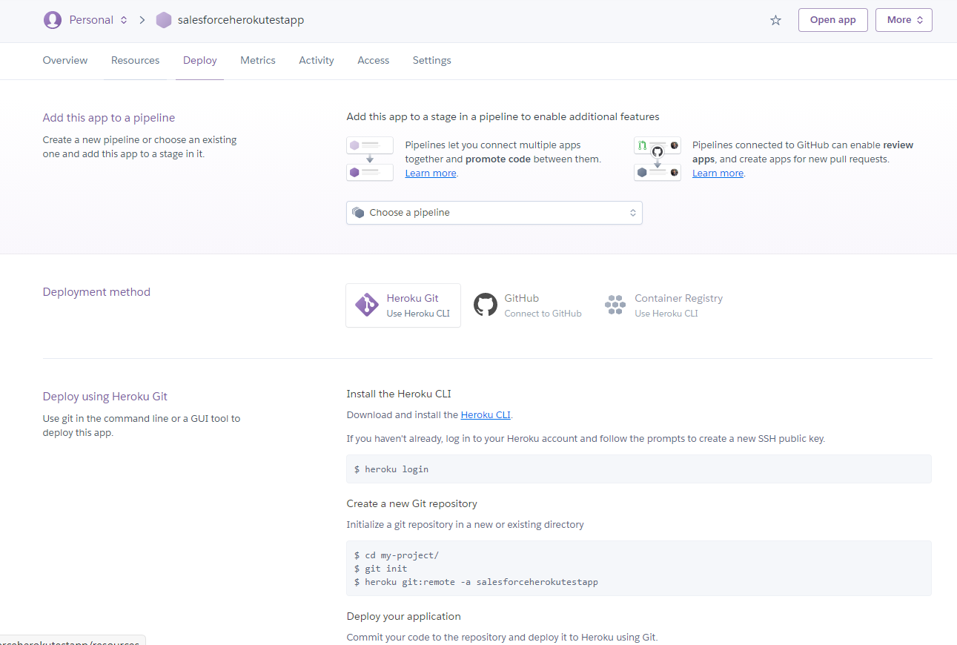
Task: Open the More dropdown menu
Action: coord(904,20)
